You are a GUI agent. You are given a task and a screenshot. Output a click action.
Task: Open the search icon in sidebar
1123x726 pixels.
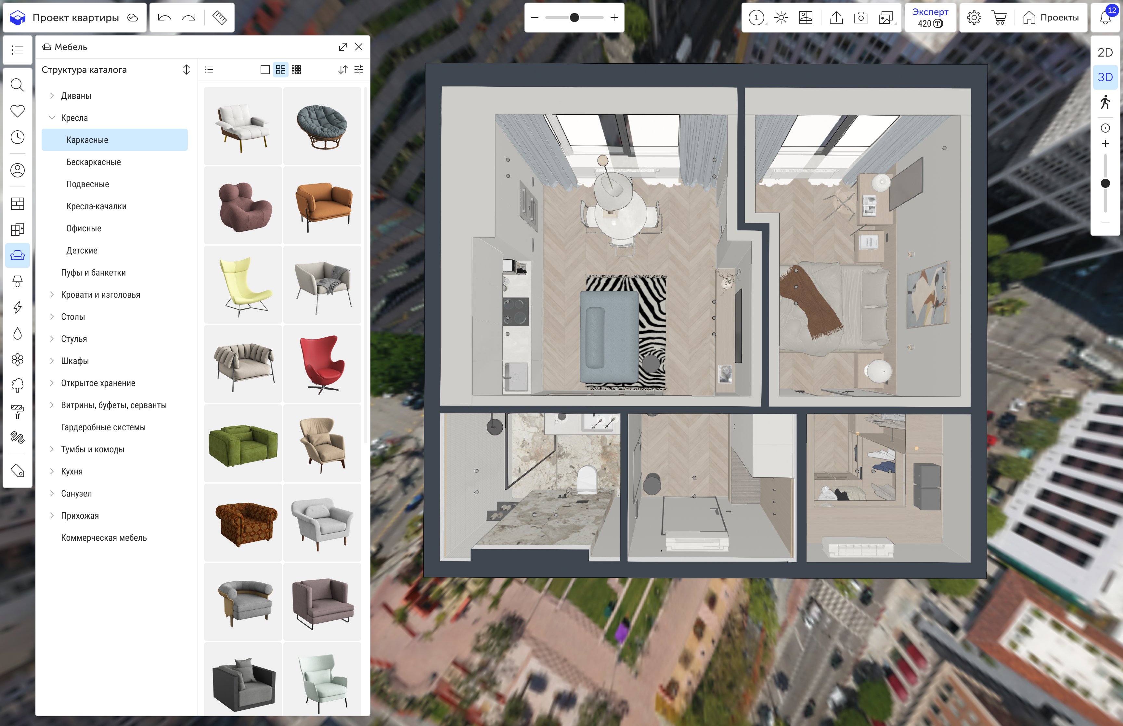click(18, 85)
